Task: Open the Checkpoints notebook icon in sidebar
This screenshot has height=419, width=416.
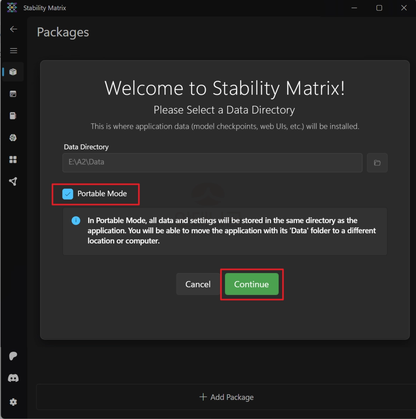Action: [13, 116]
